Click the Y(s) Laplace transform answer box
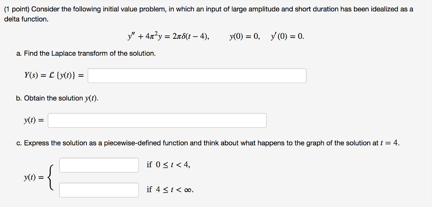 click(197, 76)
